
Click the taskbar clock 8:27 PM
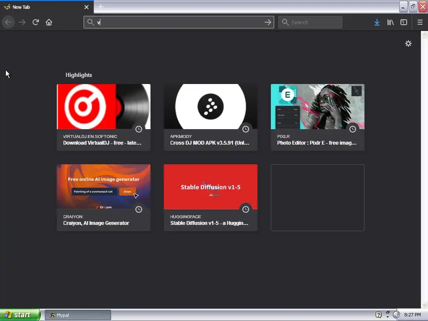(413, 315)
